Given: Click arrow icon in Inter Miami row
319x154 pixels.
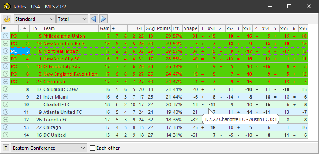Looking at the screenshot, I should point(6,97).
